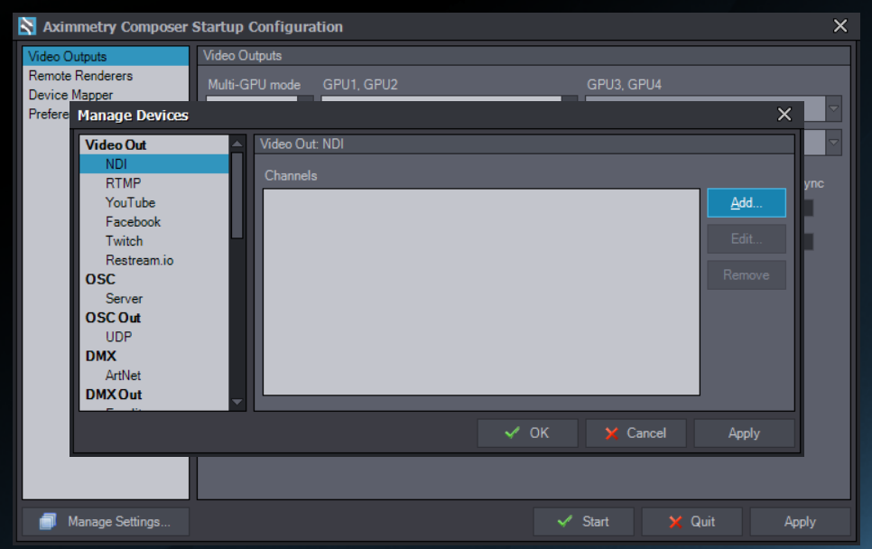Select Restream.io output device
Screen dimensions: 872x549
[154, 260]
